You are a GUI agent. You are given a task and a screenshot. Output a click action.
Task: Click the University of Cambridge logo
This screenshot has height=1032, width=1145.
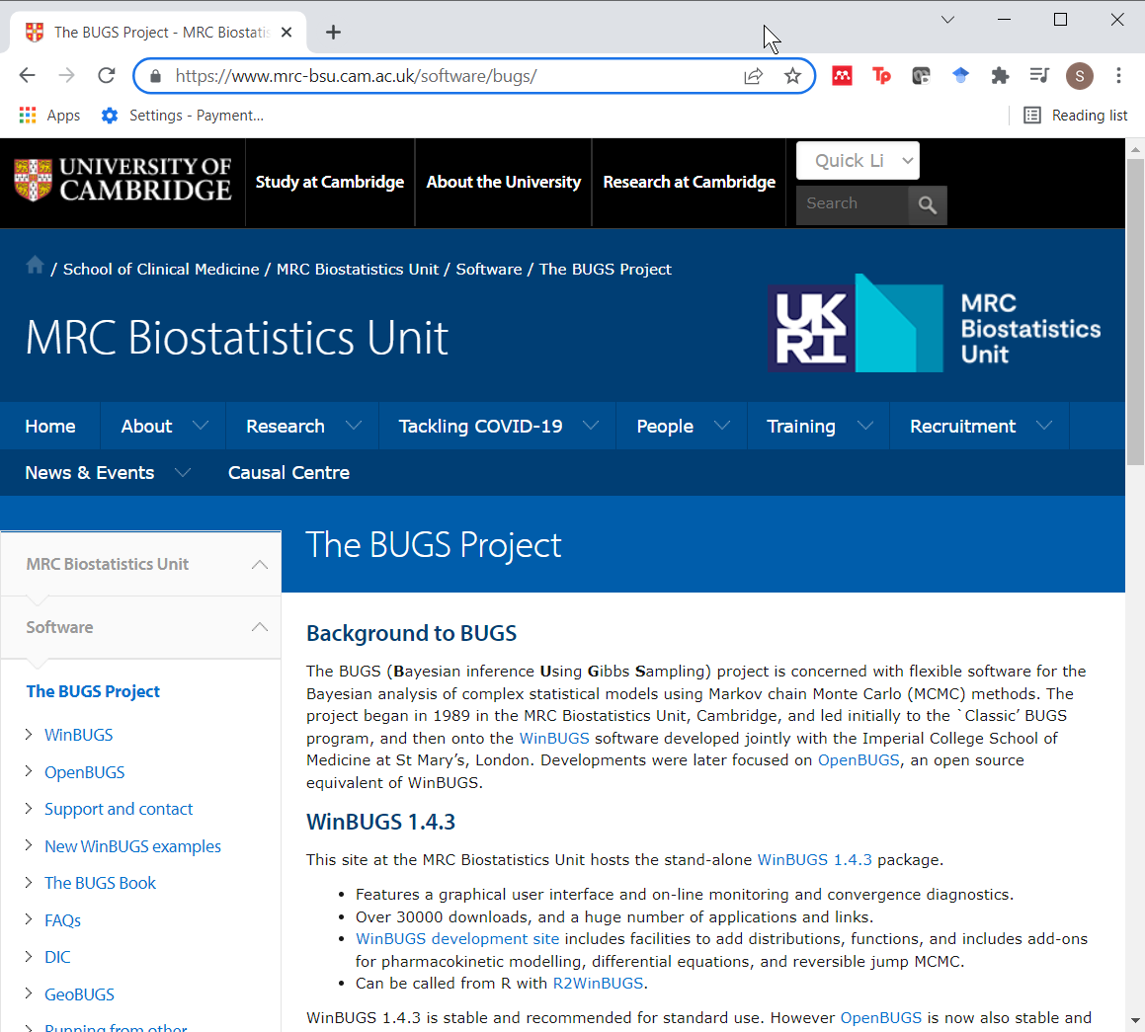click(x=123, y=180)
